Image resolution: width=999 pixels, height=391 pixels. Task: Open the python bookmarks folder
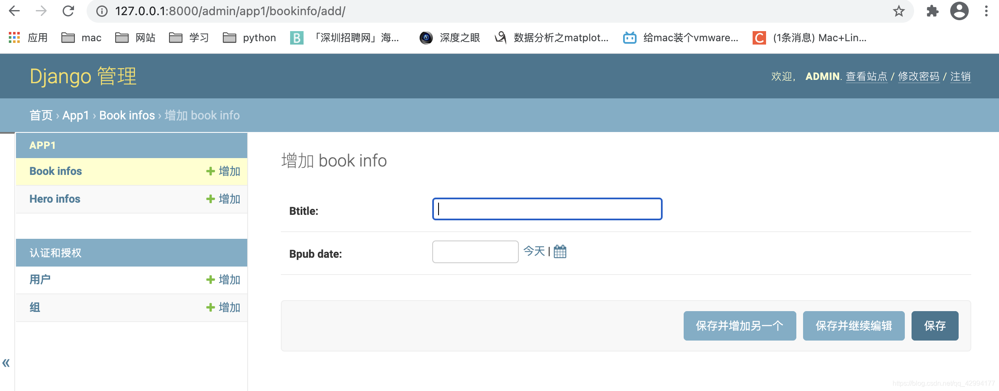point(249,38)
